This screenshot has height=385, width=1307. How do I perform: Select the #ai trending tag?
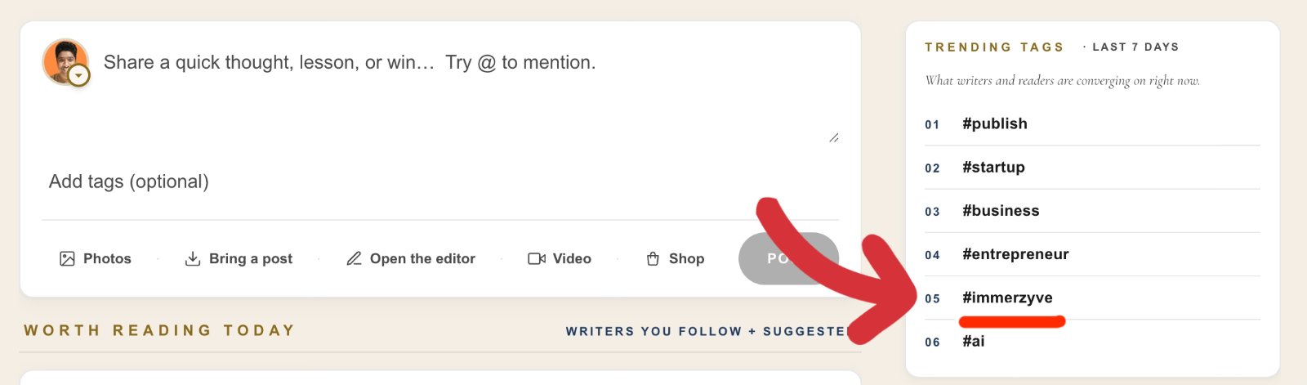coord(974,342)
